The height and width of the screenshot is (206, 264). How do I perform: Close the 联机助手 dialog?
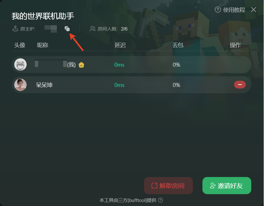tap(253, 9)
